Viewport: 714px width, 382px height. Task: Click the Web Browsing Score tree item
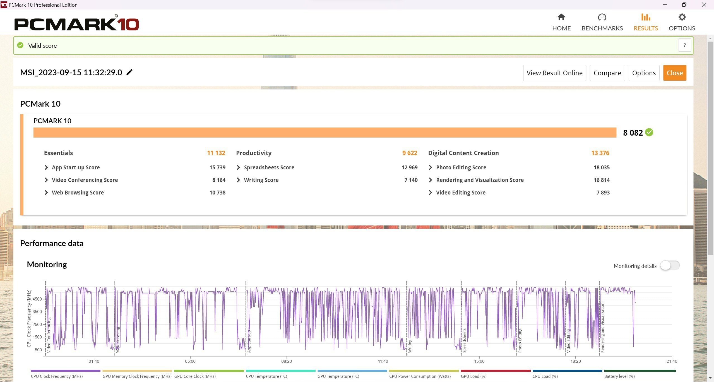tap(78, 192)
